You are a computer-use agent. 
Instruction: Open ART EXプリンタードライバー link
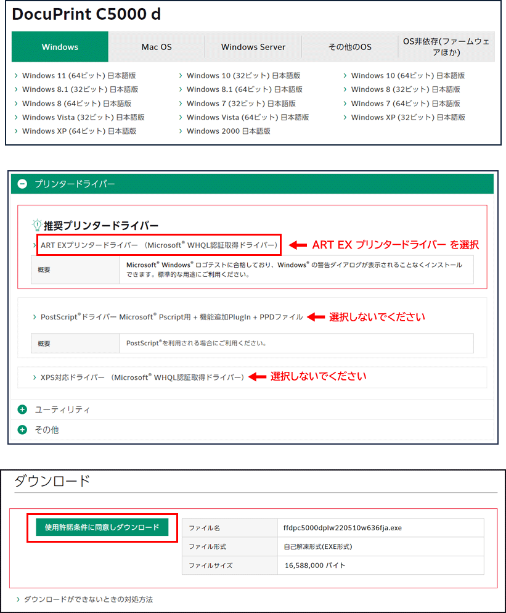click(x=158, y=245)
